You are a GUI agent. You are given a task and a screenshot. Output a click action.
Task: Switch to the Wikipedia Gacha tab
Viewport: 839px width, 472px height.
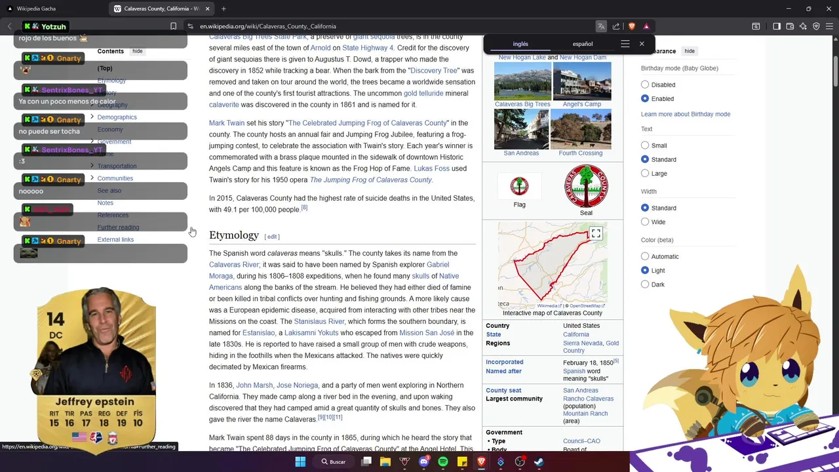click(52, 9)
